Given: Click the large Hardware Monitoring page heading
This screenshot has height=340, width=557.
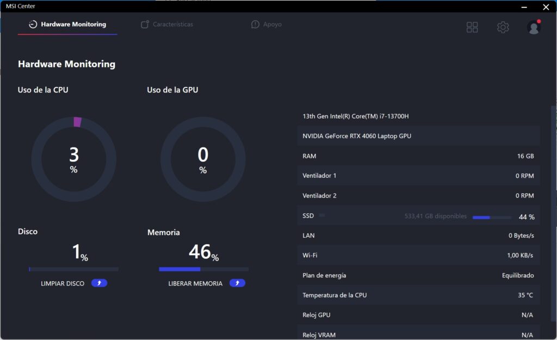Looking at the screenshot, I should tap(67, 64).
